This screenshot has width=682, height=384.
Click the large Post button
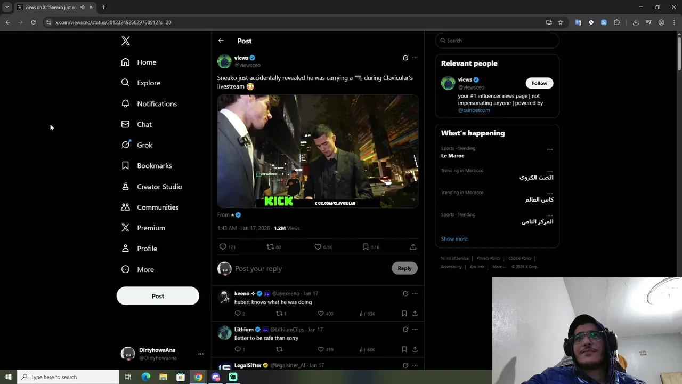(158, 296)
